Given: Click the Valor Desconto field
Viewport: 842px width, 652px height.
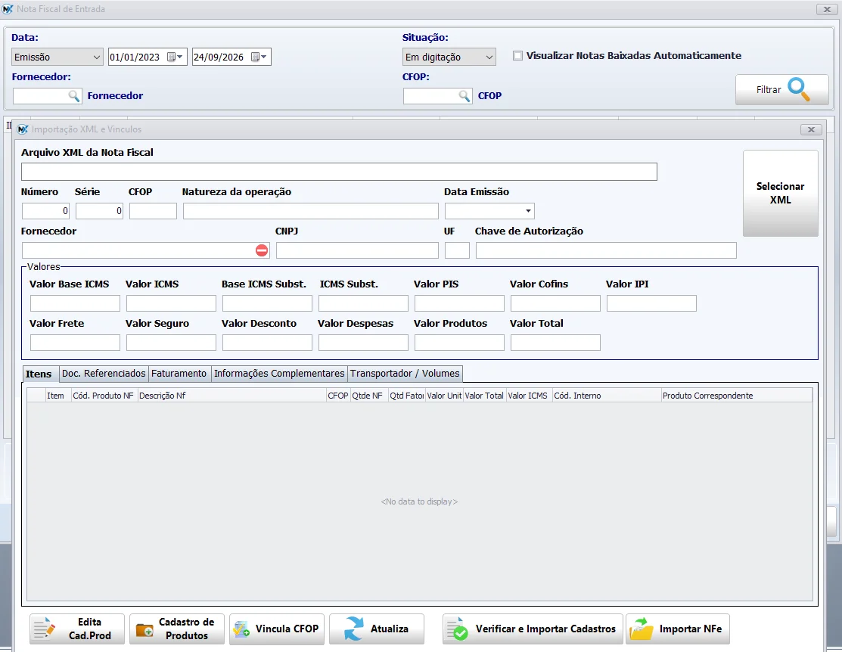Looking at the screenshot, I should point(267,343).
